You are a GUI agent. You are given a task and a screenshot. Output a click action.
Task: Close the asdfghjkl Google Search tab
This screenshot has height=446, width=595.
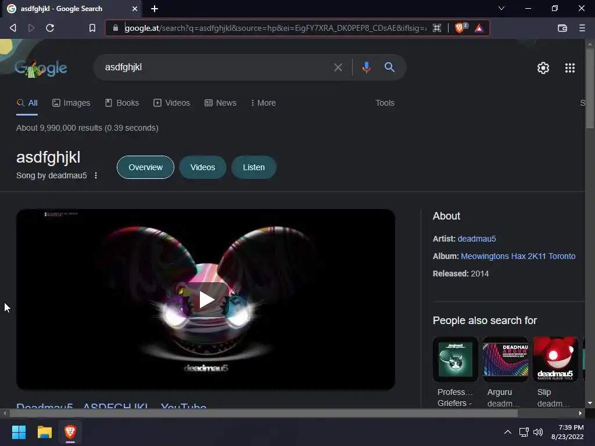[135, 8]
